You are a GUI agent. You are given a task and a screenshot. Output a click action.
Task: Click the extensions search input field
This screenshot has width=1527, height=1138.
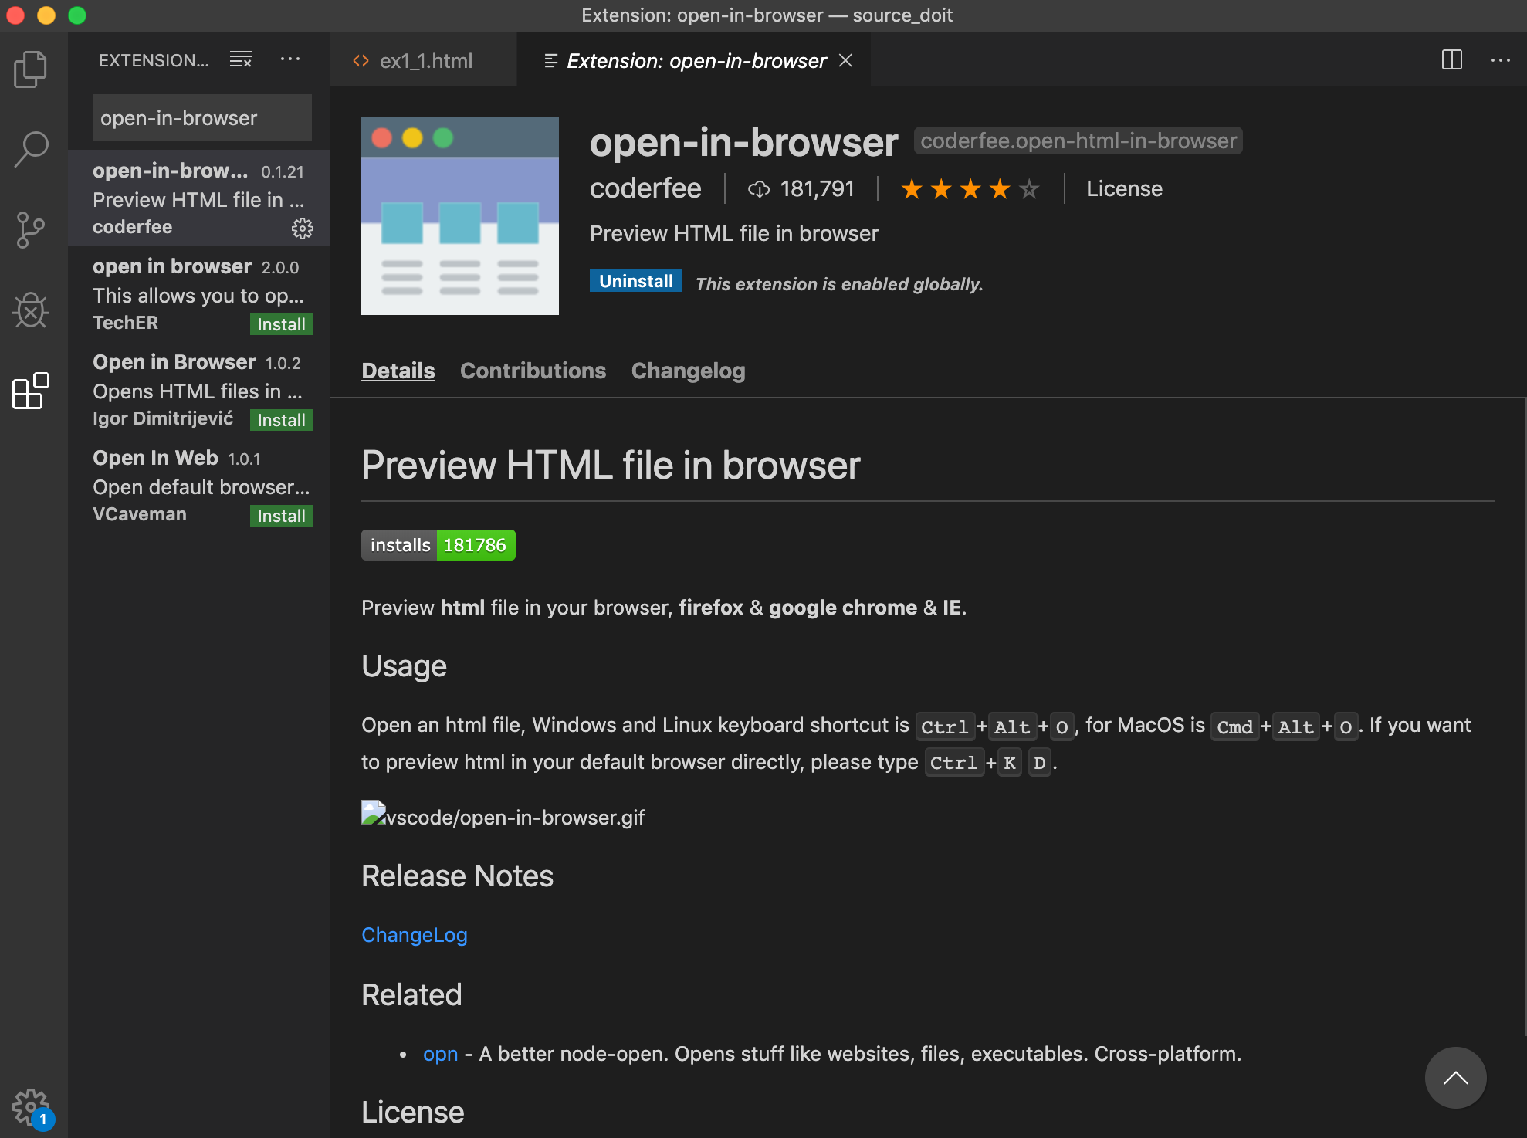tap(201, 118)
